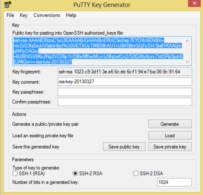Screen dimensions: 203x195
Task: Click the 'Public key for pasting into OpenSSH' label
Action: pos(68,33)
